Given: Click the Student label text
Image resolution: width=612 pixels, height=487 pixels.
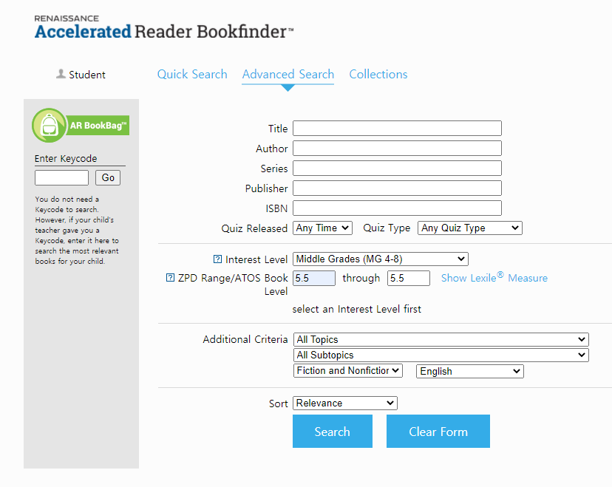Looking at the screenshot, I should pos(87,75).
